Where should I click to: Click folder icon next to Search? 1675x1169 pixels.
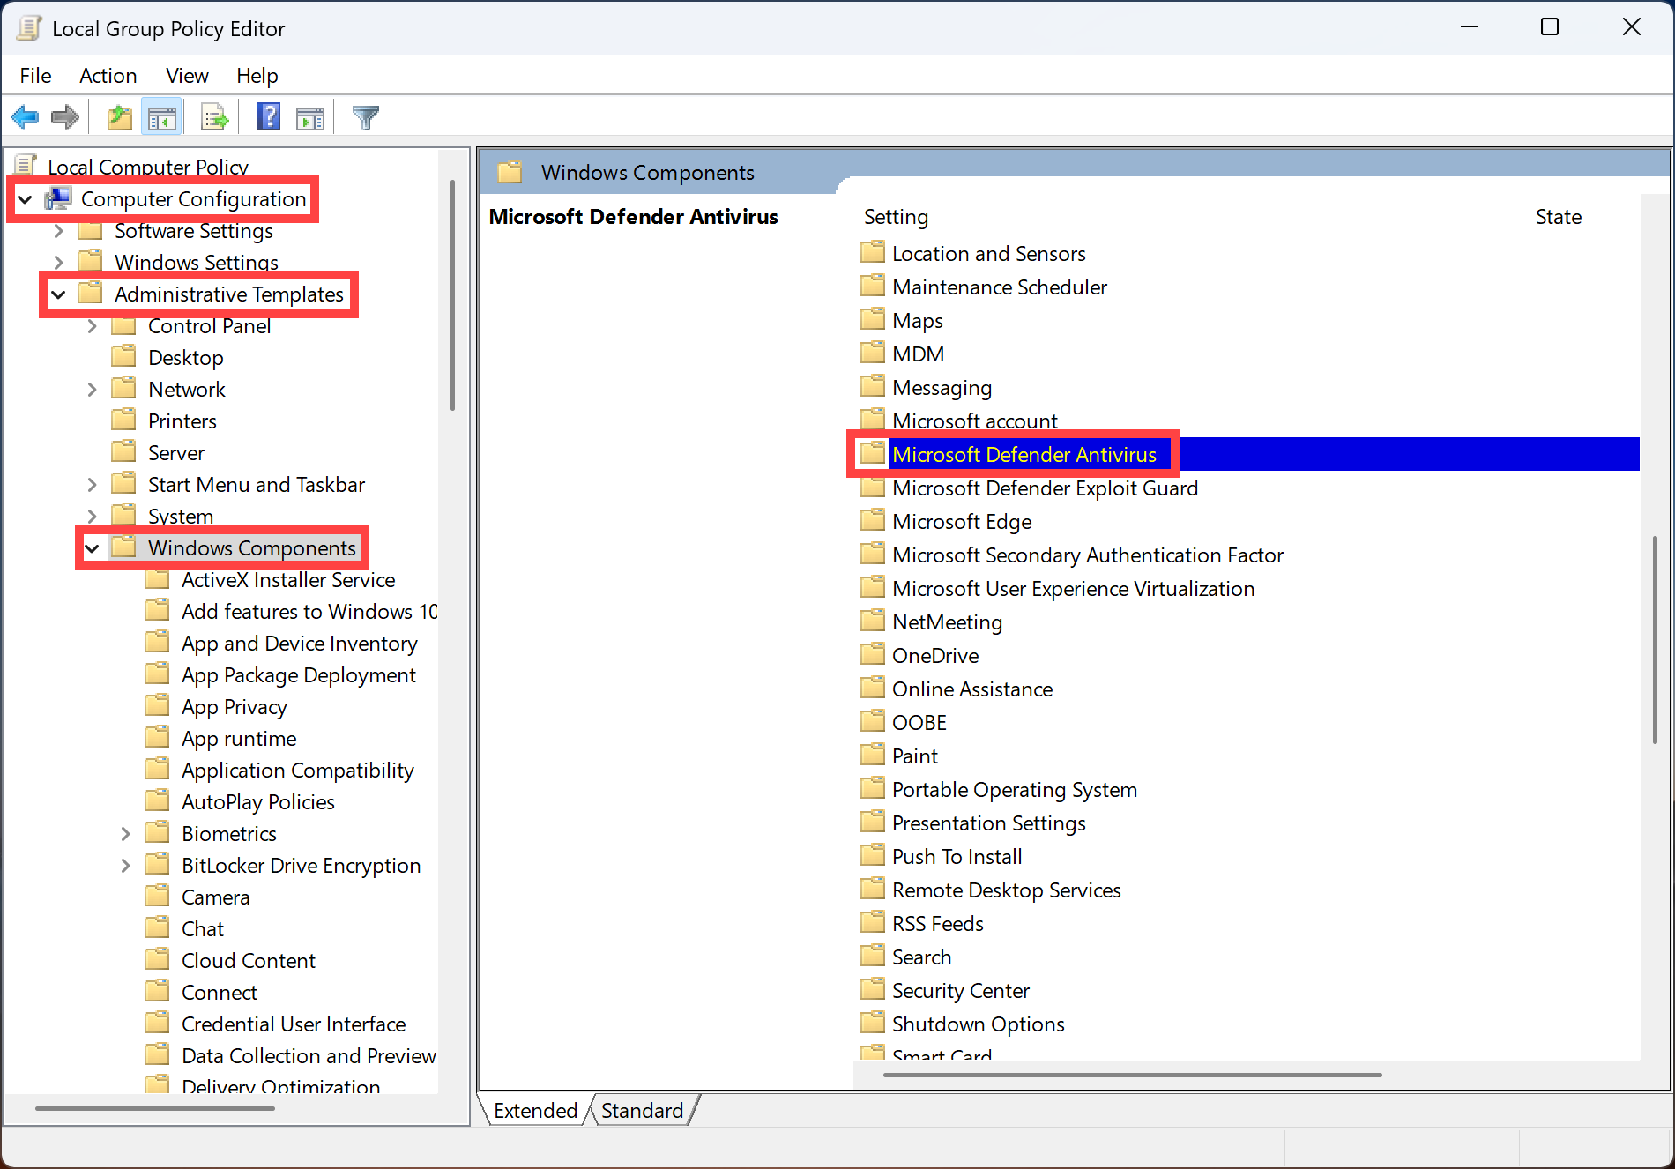click(x=873, y=956)
